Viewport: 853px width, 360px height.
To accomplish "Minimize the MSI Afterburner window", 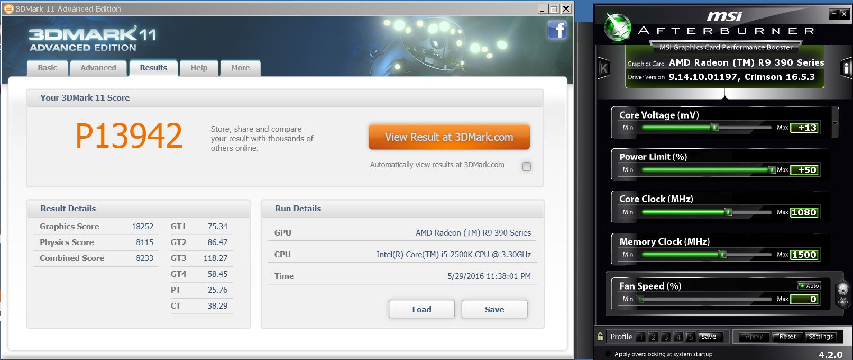I will [x=834, y=14].
